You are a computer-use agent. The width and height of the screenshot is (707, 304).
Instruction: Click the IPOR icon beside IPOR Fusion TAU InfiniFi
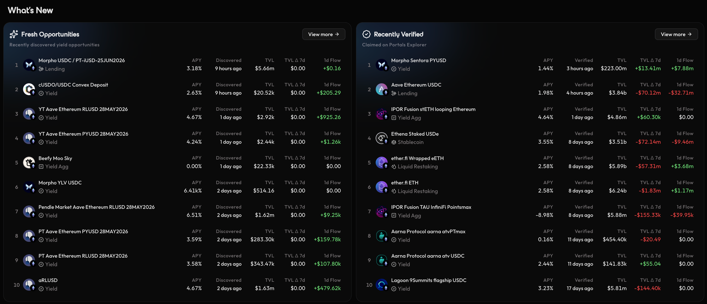(381, 211)
